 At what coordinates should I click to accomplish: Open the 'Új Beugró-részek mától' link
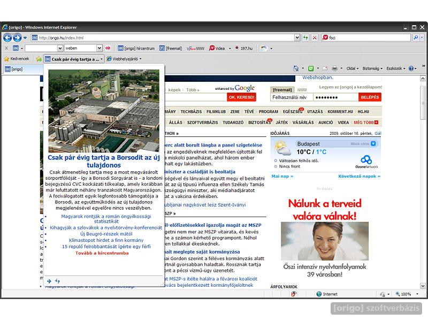(106, 234)
